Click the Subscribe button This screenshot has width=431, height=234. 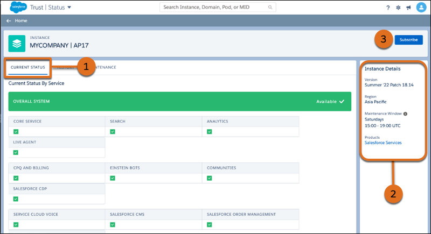408,40
